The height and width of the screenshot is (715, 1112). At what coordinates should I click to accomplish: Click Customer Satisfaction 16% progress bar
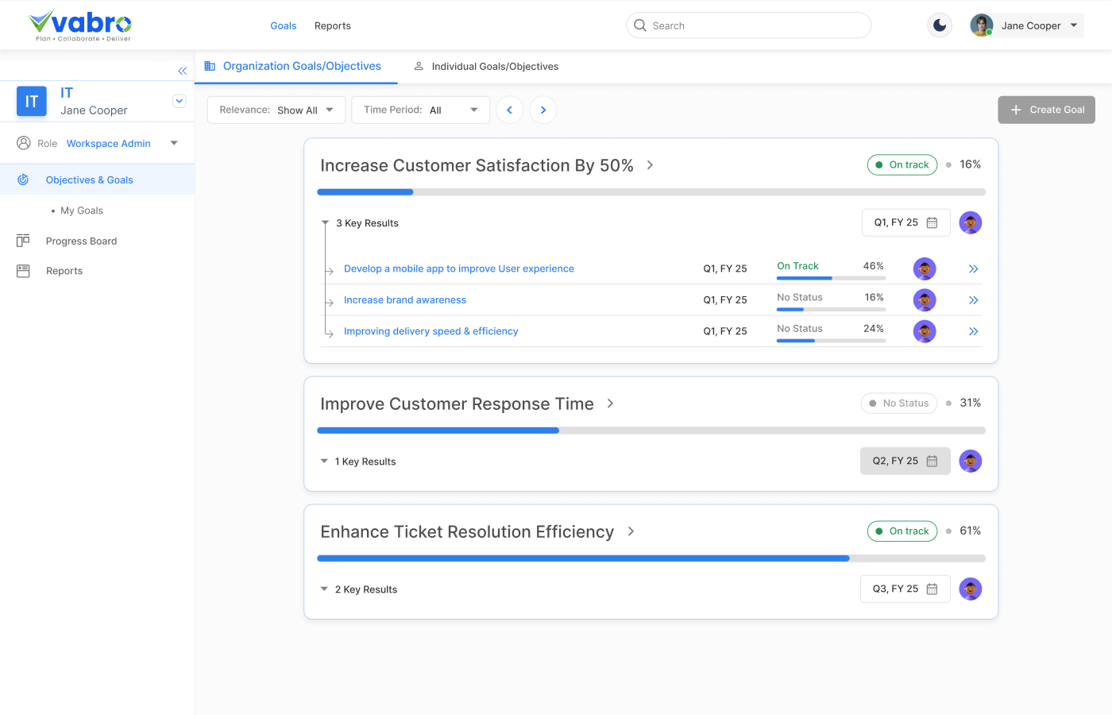click(651, 192)
